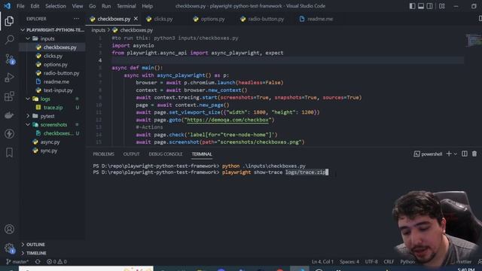This screenshot has width=482, height=271.
Task: Open the View menu
Action: (78, 6)
